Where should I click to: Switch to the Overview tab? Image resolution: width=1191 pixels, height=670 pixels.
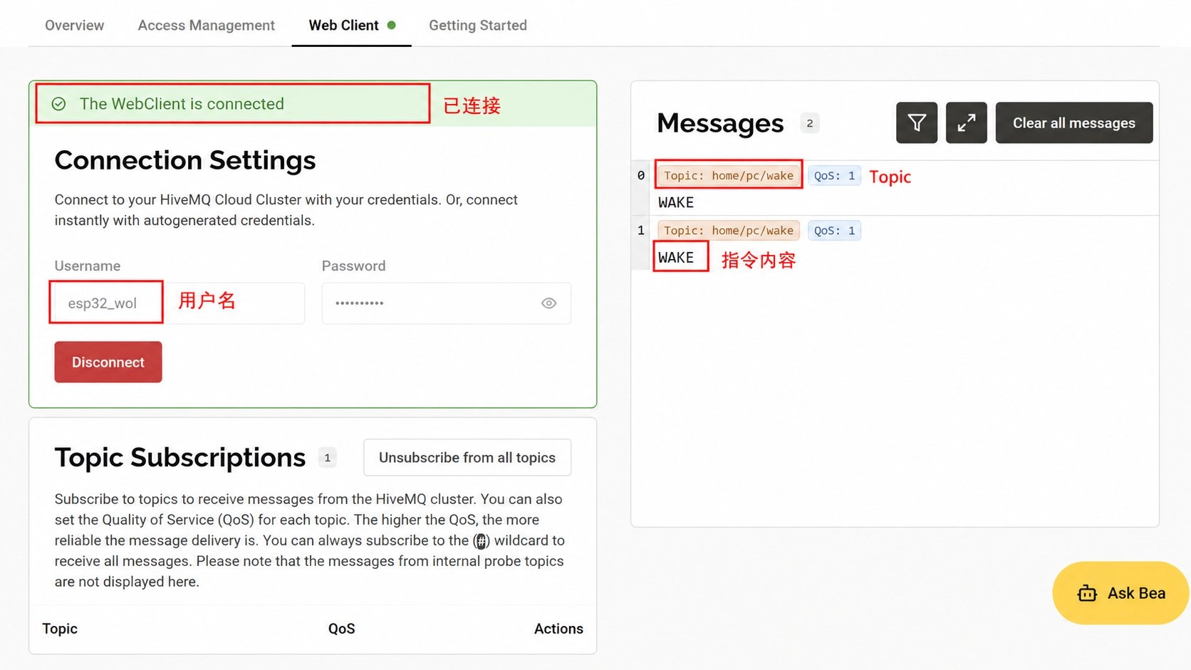pos(74,26)
